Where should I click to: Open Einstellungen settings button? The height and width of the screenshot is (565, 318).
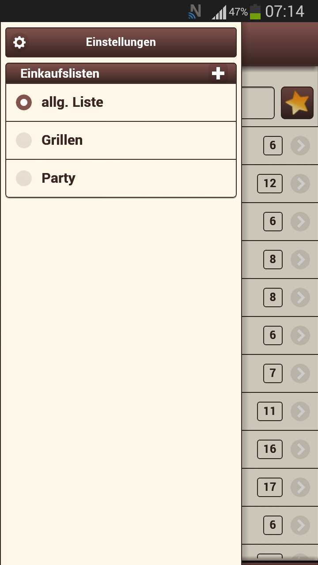pos(121,42)
